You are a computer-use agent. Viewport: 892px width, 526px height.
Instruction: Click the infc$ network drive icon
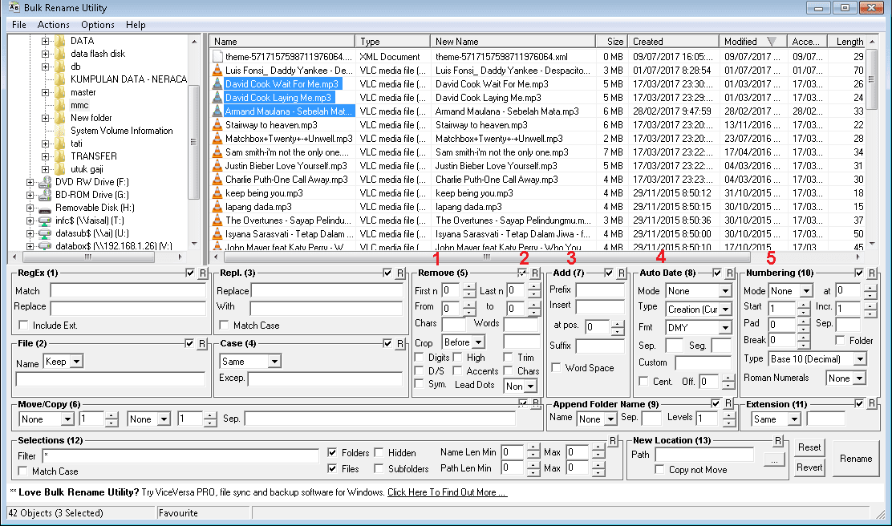[x=45, y=221]
